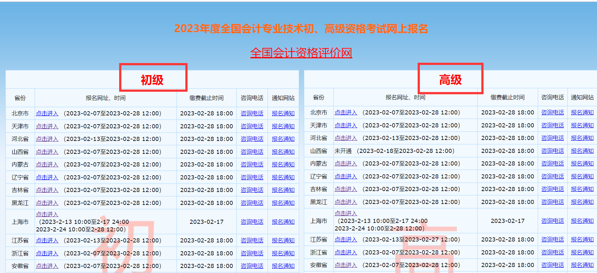Click 点击进入 for 吉林省 in 初级 table
The width and height of the screenshot is (597, 273).
click(x=47, y=190)
